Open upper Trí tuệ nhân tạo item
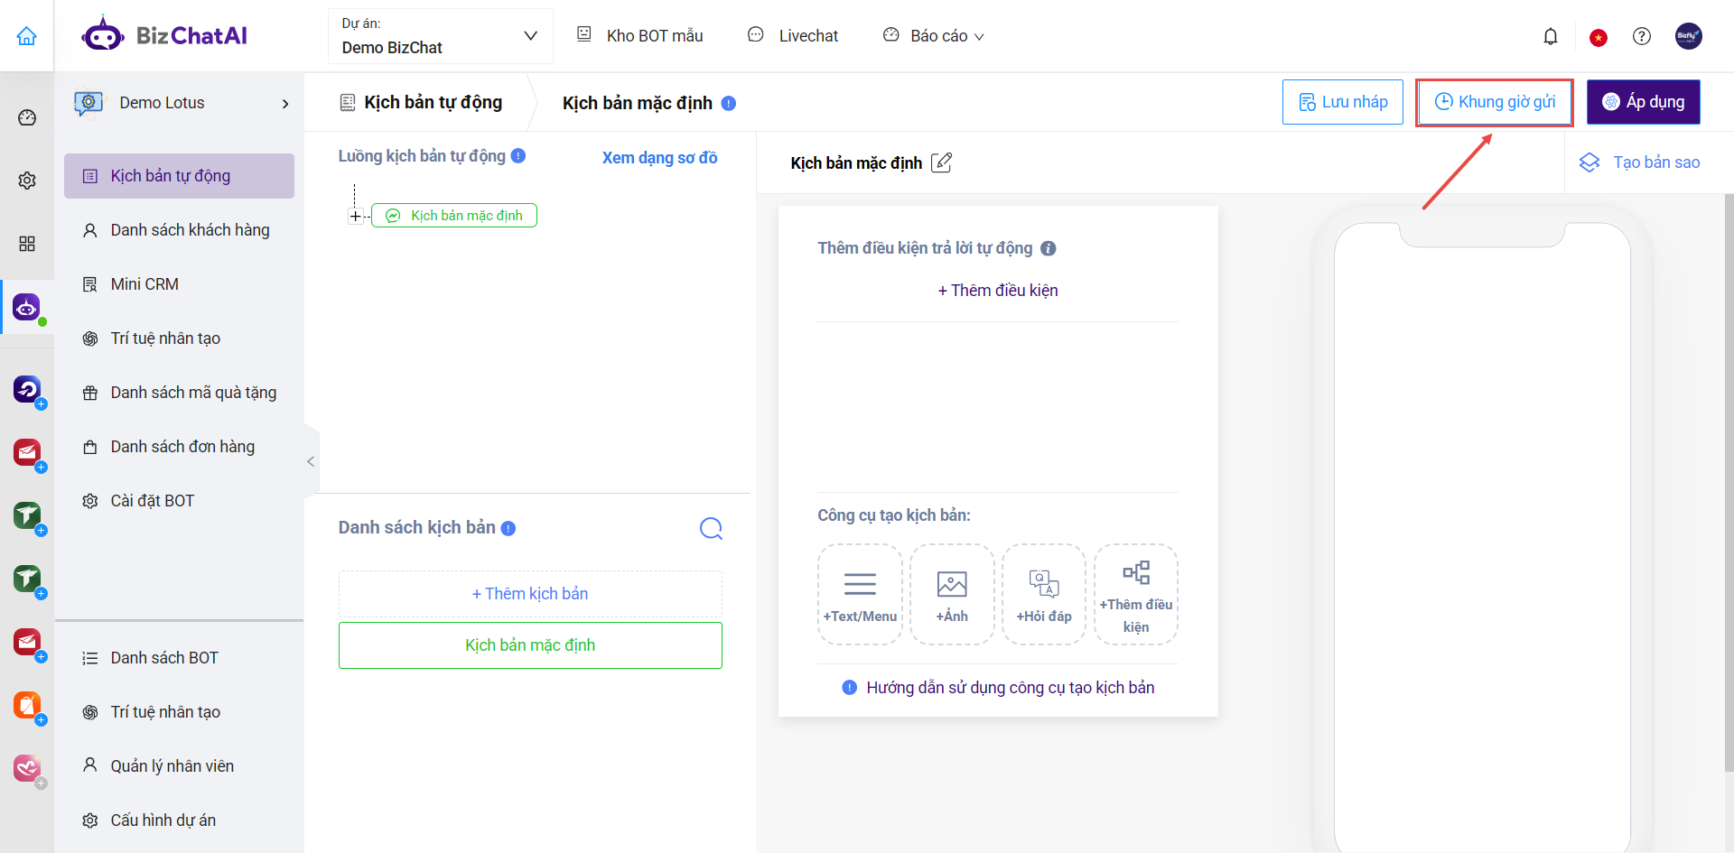Image resolution: width=1734 pixels, height=853 pixels. pyautogui.click(x=179, y=338)
